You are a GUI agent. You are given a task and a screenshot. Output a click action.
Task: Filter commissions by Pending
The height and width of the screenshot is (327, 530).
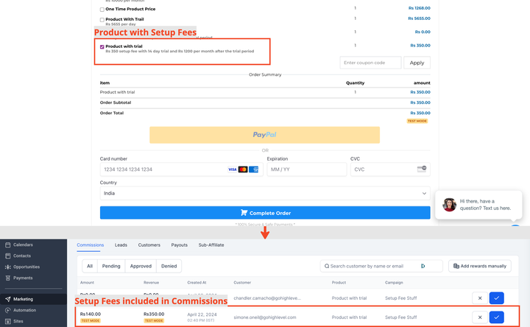[x=111, y=266]
